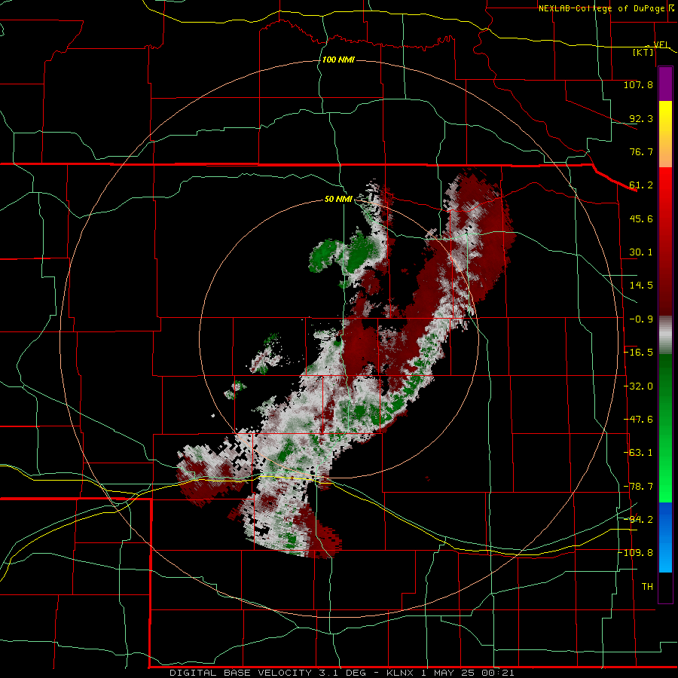Click the 14.5 scale value
Viewport: 678px width, 678px height.
point(641,286)
